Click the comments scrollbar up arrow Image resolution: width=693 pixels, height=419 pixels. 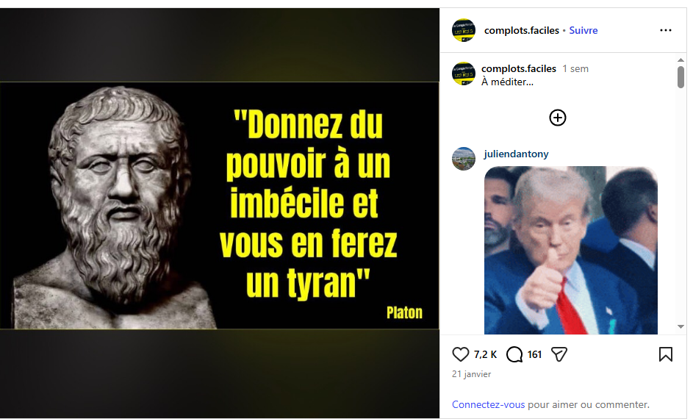(681, 60)
